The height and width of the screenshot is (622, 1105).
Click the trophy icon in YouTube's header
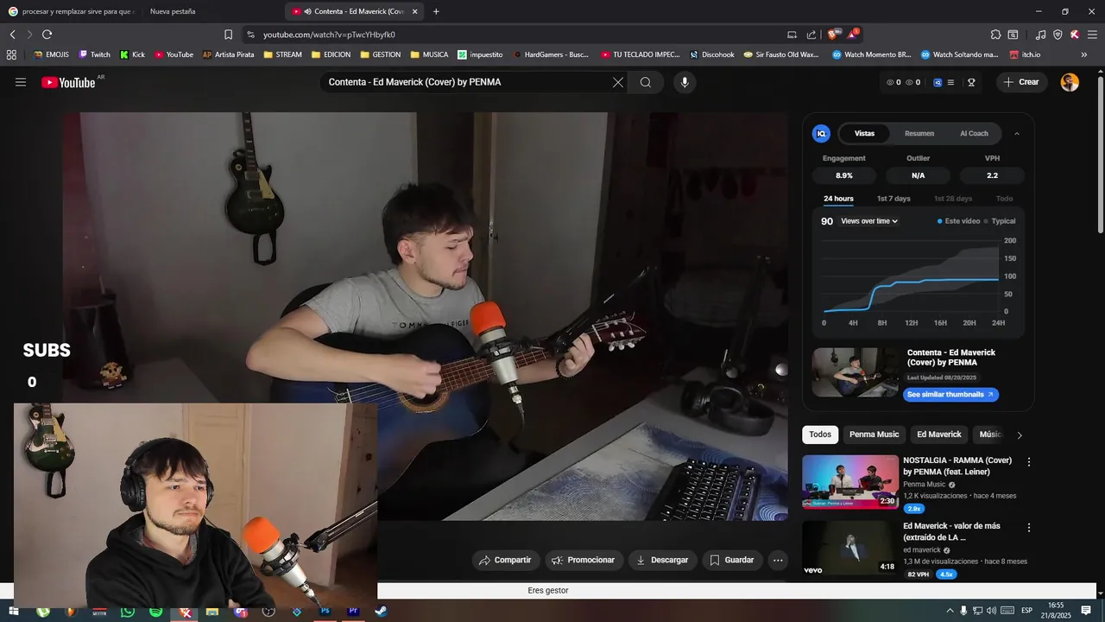971,82
